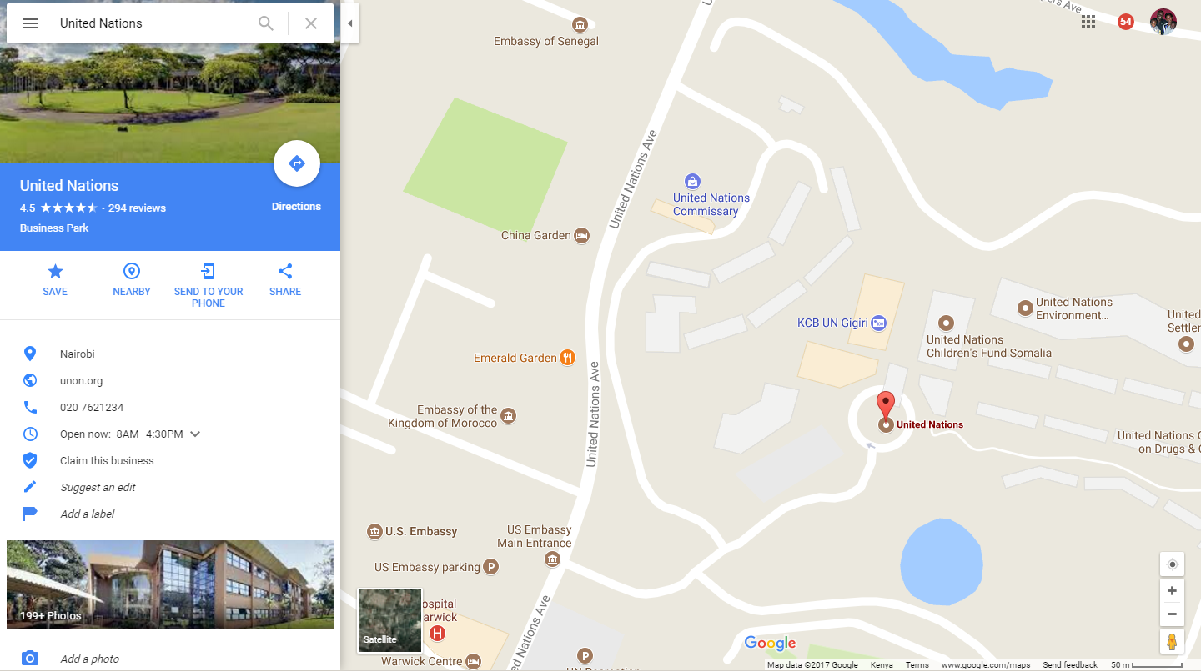Image resolution: width=1201 pixels, height=672 pixels.
Task: Send to your phone icon
Action: (x=209, y=271)
